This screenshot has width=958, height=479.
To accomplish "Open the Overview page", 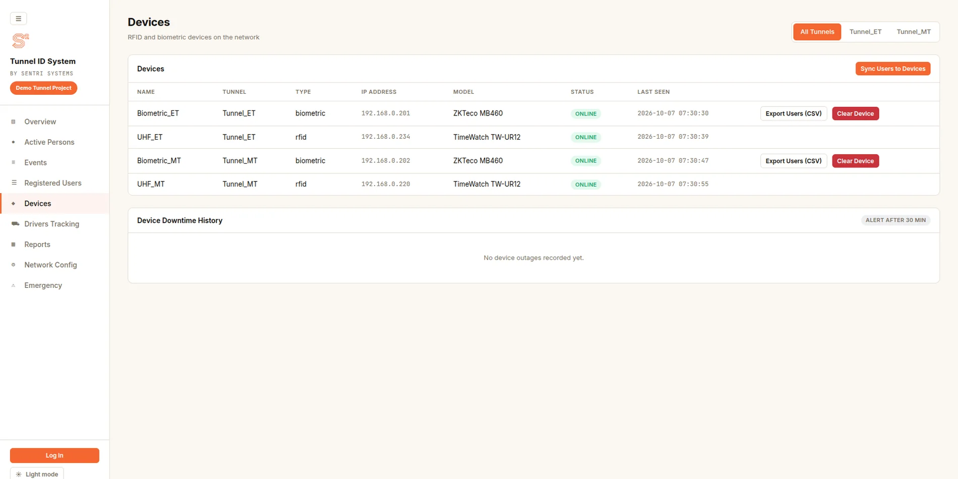I will (54, 122).
